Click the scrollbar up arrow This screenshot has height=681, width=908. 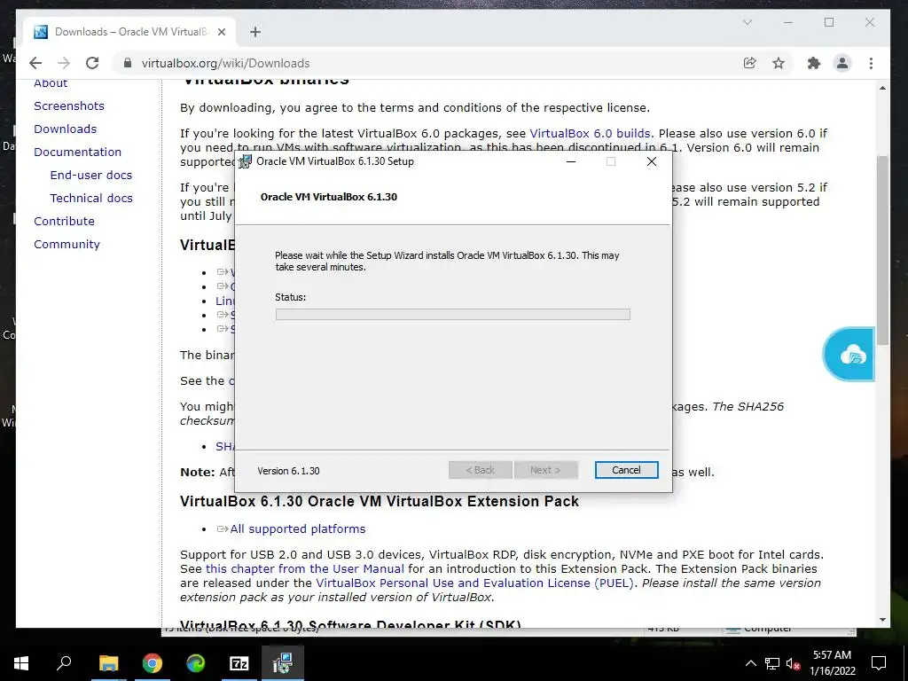882,88
